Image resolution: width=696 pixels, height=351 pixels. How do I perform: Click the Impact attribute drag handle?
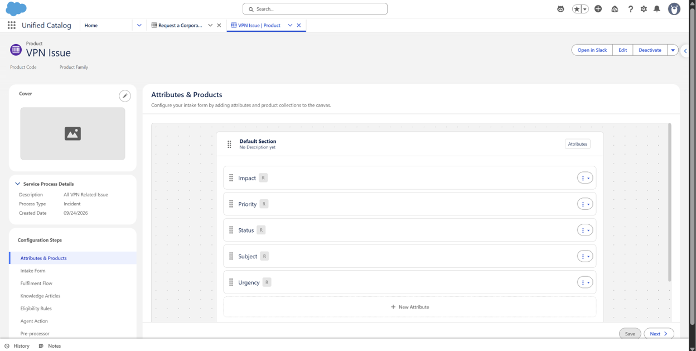(231, 178)
